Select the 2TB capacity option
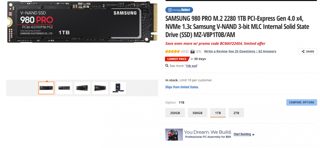The image size is (320, 148). tap(236, 113)
